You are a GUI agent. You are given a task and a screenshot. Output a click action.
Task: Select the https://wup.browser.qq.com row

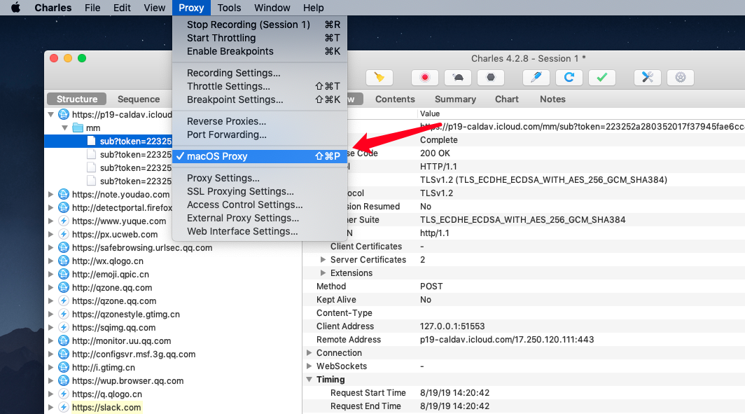[x=173, y=381]
